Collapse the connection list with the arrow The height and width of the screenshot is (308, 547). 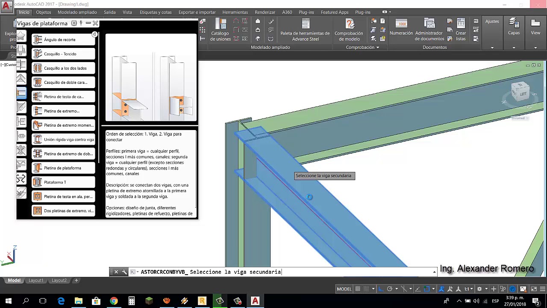pos(95,34)
